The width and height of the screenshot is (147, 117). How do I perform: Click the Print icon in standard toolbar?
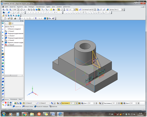click(x=15, y=18)
